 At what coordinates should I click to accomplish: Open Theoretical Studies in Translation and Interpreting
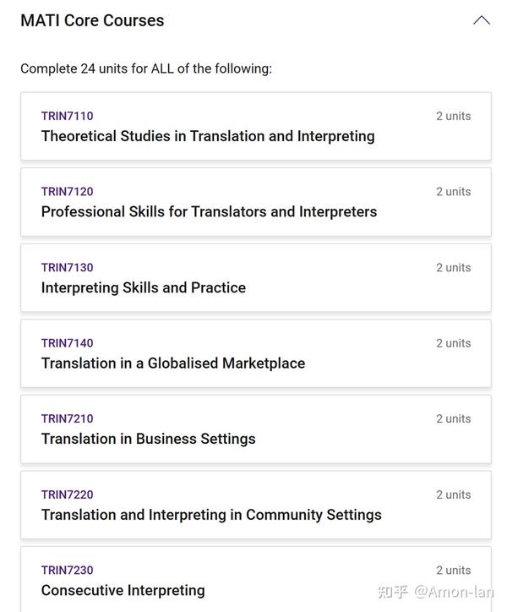(208, 136)
